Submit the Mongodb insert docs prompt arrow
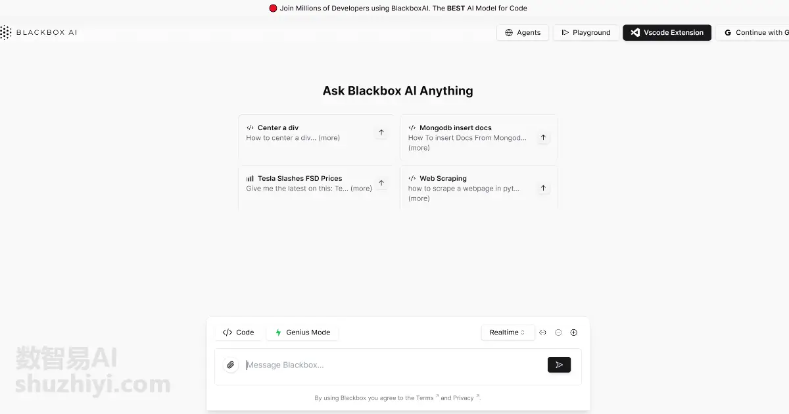789x414 pixels. (x=543, y=138)
